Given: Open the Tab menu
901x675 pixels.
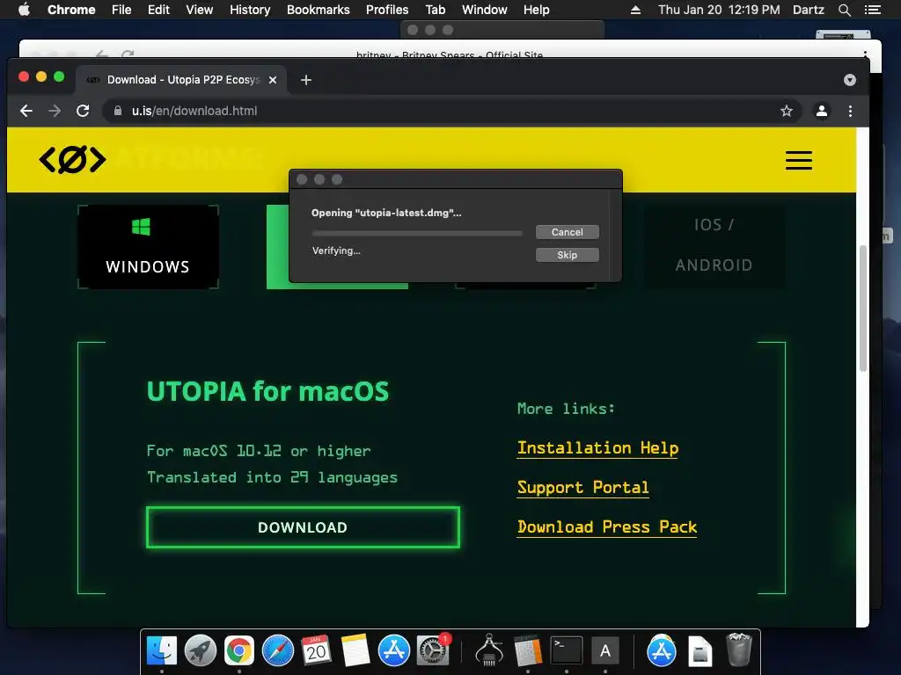Looking at the screenshot, I should pyautogui.click(x=435, y=10).
